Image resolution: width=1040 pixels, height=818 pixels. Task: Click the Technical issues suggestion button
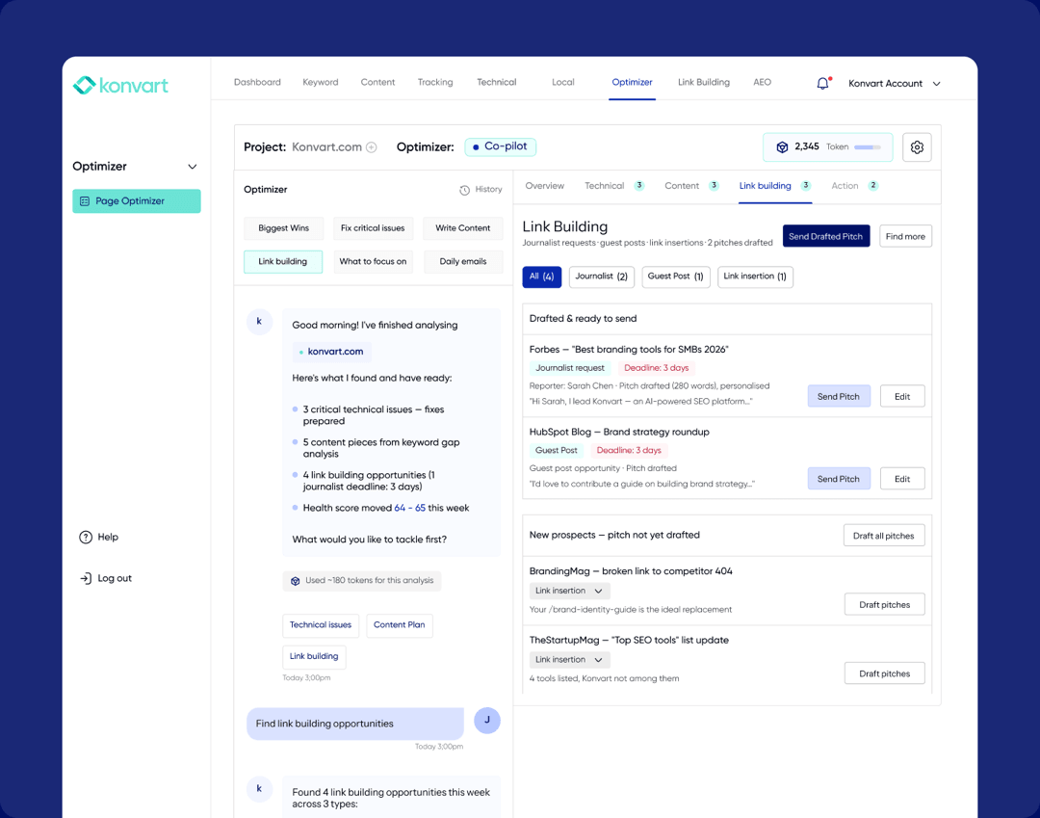(x=321, y=625)
